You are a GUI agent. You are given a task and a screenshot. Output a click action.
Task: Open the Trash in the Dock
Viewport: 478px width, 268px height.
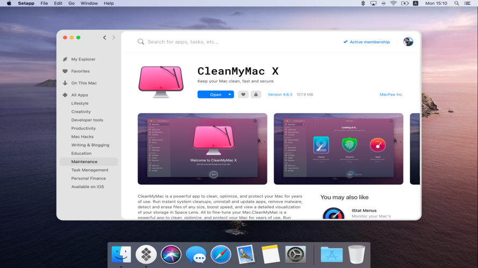click(357, 254)
